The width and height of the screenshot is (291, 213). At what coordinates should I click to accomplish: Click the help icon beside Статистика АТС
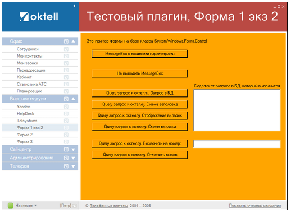66,84
